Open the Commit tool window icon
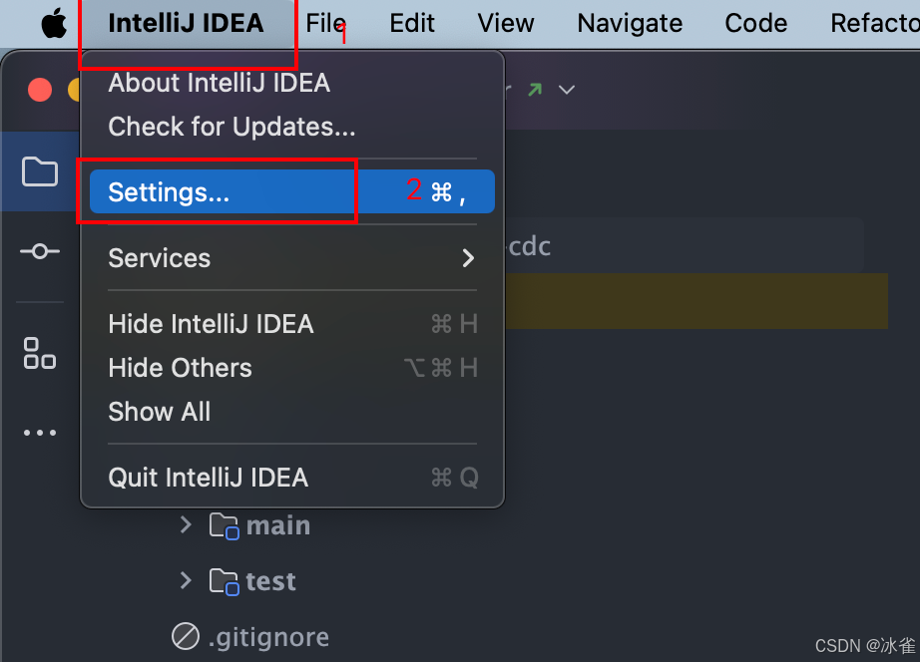The image size is (920, 662). (40, 251)
